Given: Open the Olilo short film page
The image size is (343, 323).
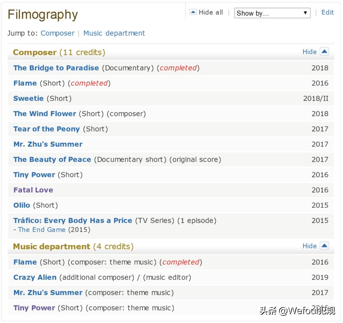Looking at the screenshot, I should point(22,205).
